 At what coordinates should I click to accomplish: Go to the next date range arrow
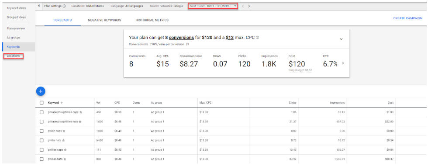pyautogui.click(x=249, y=6)
